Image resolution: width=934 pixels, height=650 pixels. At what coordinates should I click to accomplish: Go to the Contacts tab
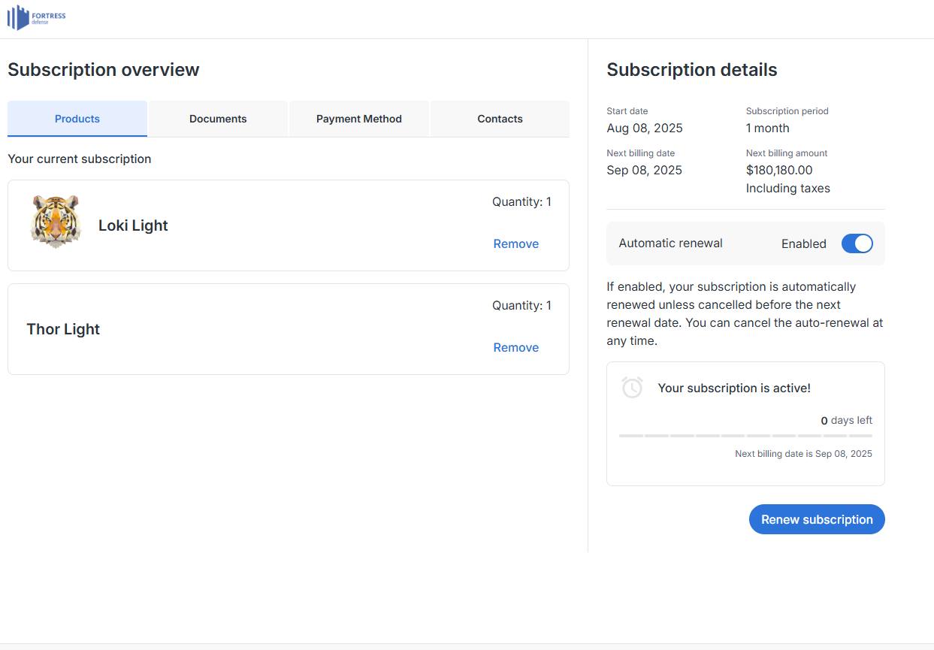pos(500,119)
